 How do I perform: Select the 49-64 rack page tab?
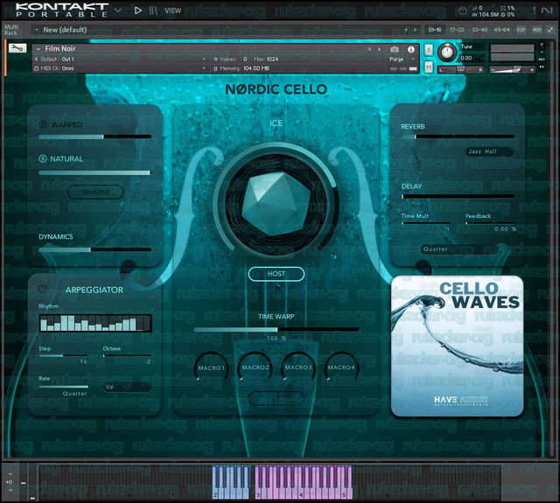click(x=501, y=30)
